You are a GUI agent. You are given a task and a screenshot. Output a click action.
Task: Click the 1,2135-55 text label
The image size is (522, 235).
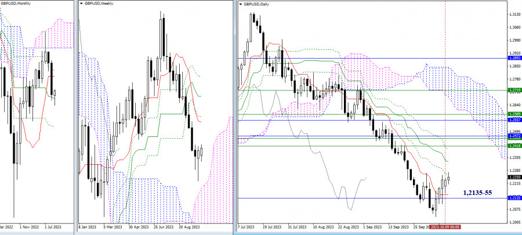(477, 193)
